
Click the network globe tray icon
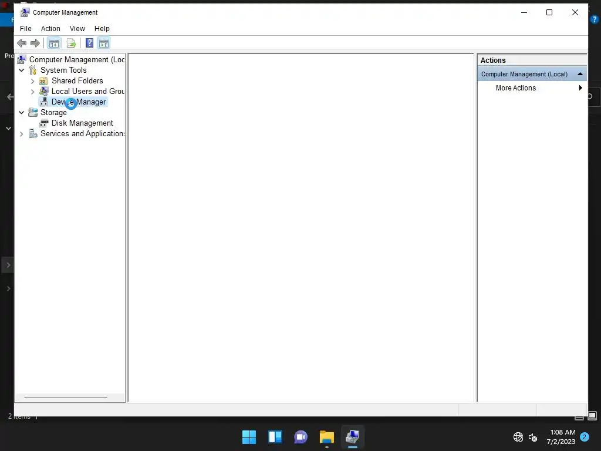pos(518,437)
